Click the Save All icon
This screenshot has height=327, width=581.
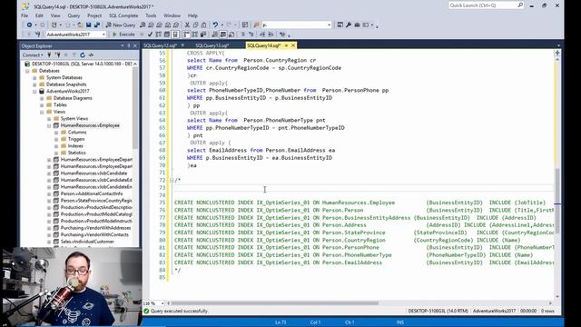coord(97,25)
